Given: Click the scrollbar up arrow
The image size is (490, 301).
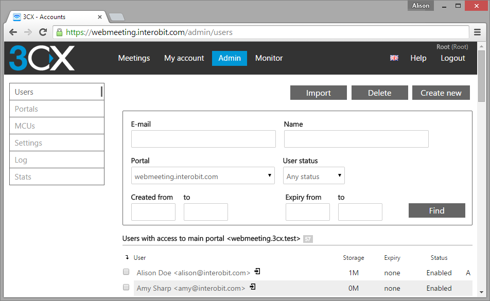Looking at the screenshot, I should [x=482, y=46].
